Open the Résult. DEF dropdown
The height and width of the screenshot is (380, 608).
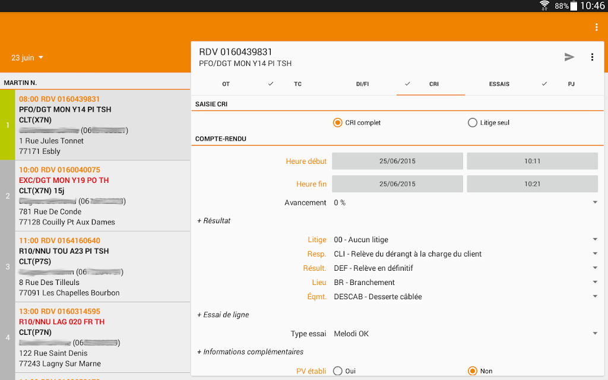465,268
